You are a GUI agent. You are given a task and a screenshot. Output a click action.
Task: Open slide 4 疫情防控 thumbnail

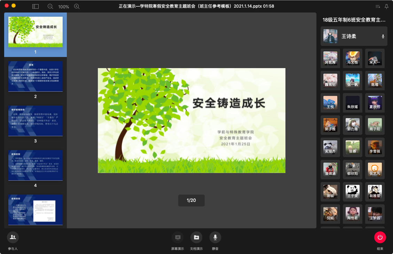(x=36, y=165)
